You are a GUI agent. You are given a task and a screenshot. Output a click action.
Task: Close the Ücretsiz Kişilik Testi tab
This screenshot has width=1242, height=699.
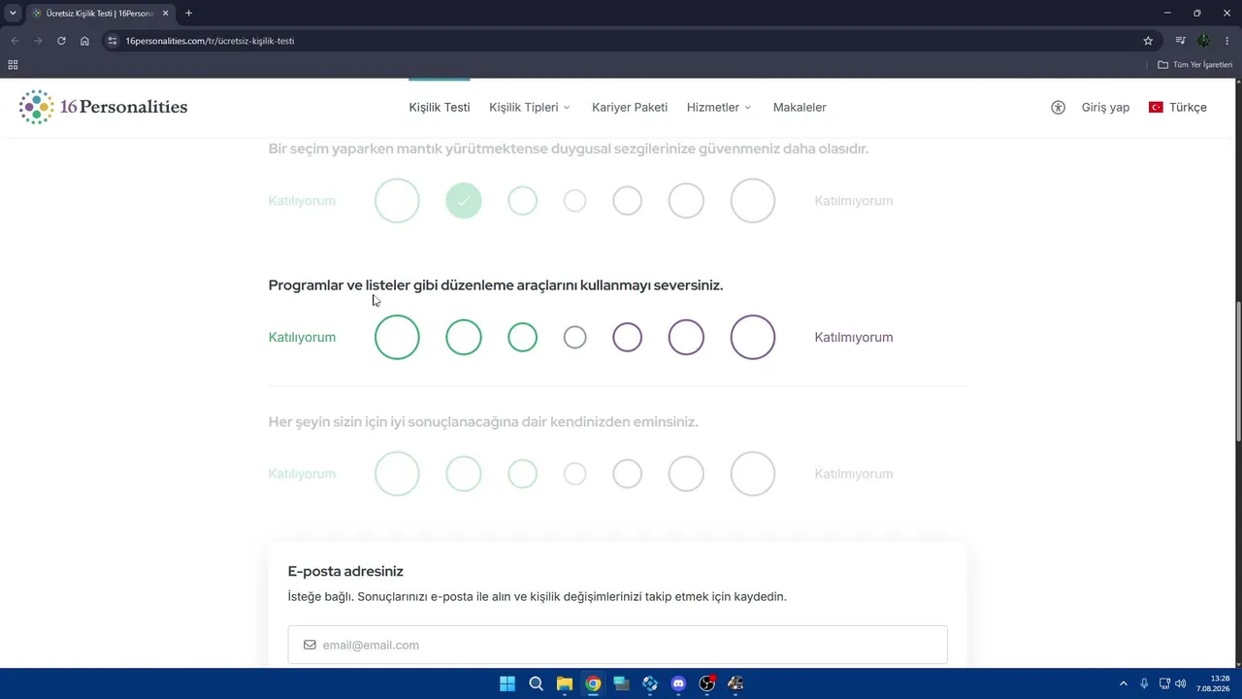[165, 14]
